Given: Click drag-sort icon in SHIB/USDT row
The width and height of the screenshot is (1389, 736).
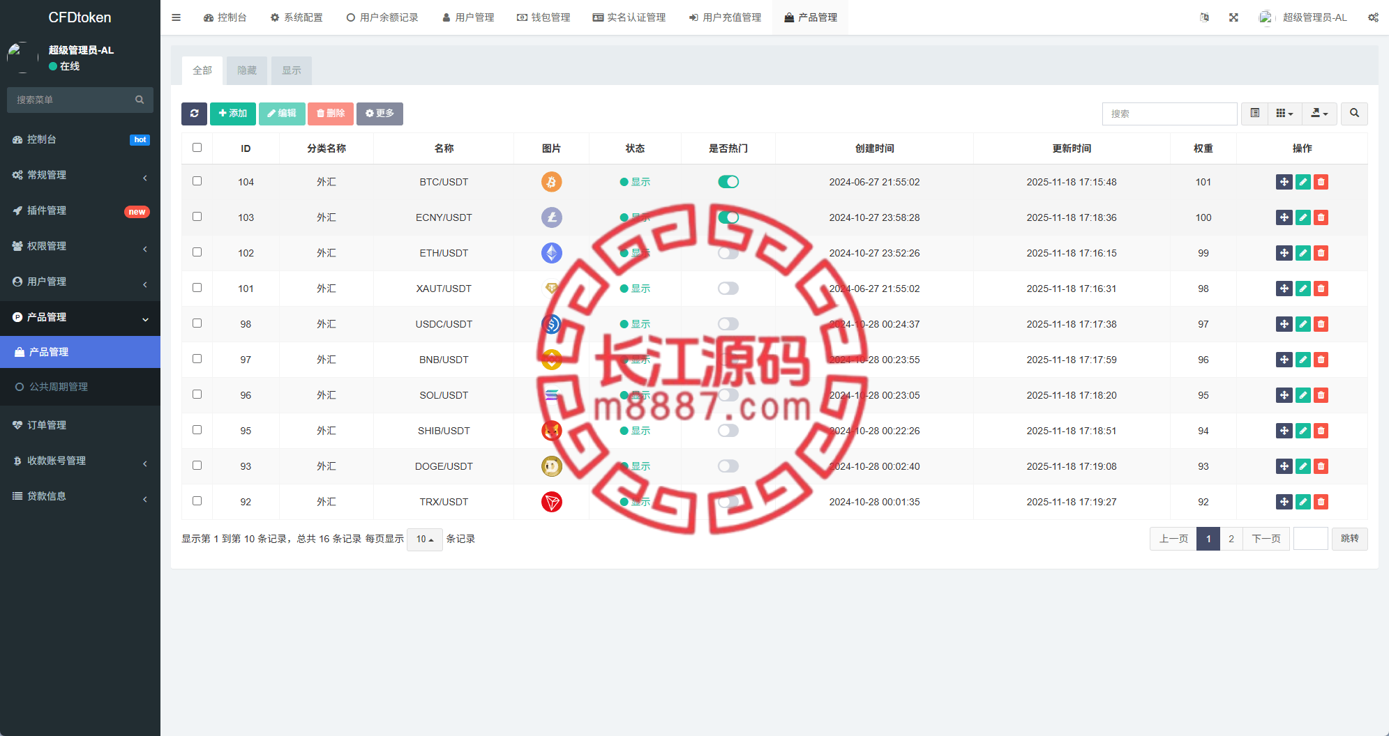Looking at the screenshot, I should [1284, 431].
